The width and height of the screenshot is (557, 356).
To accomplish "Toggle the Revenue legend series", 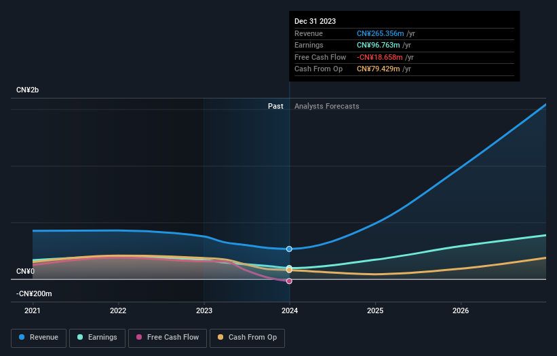I will coord(39,338).
